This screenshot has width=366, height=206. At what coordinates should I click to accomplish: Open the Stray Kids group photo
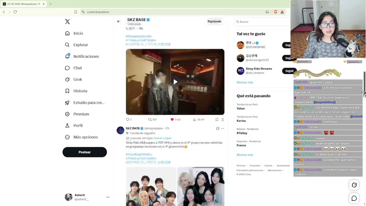coord(151,187)
